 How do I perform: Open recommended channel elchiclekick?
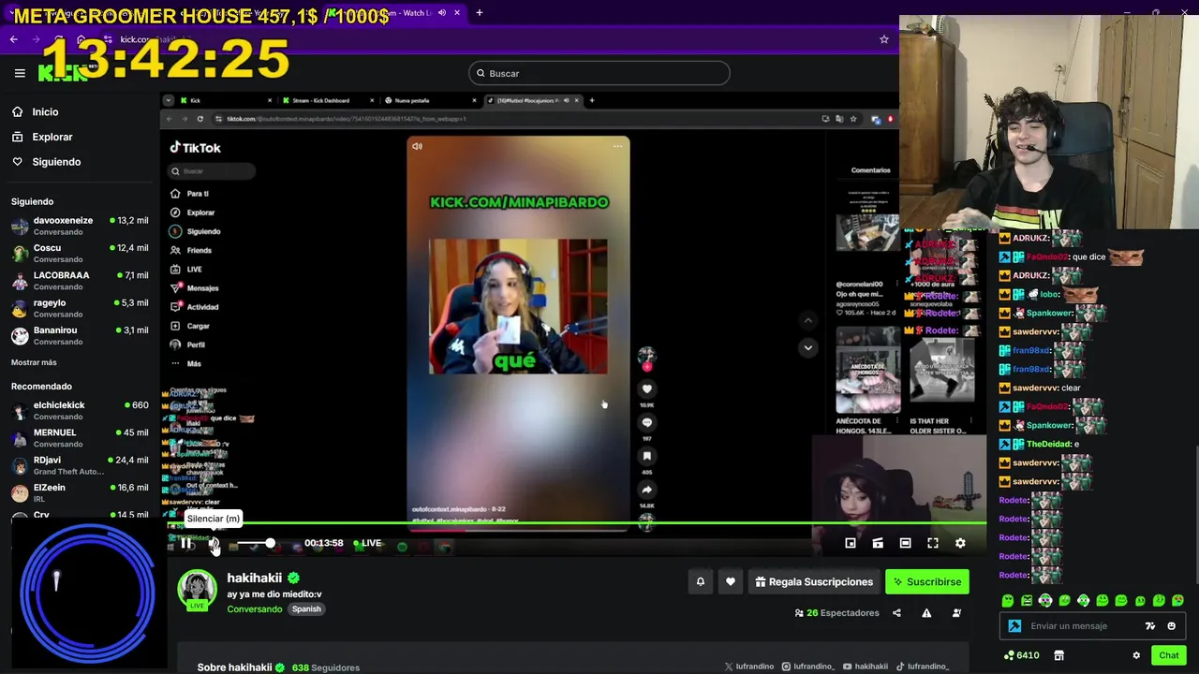80,410
